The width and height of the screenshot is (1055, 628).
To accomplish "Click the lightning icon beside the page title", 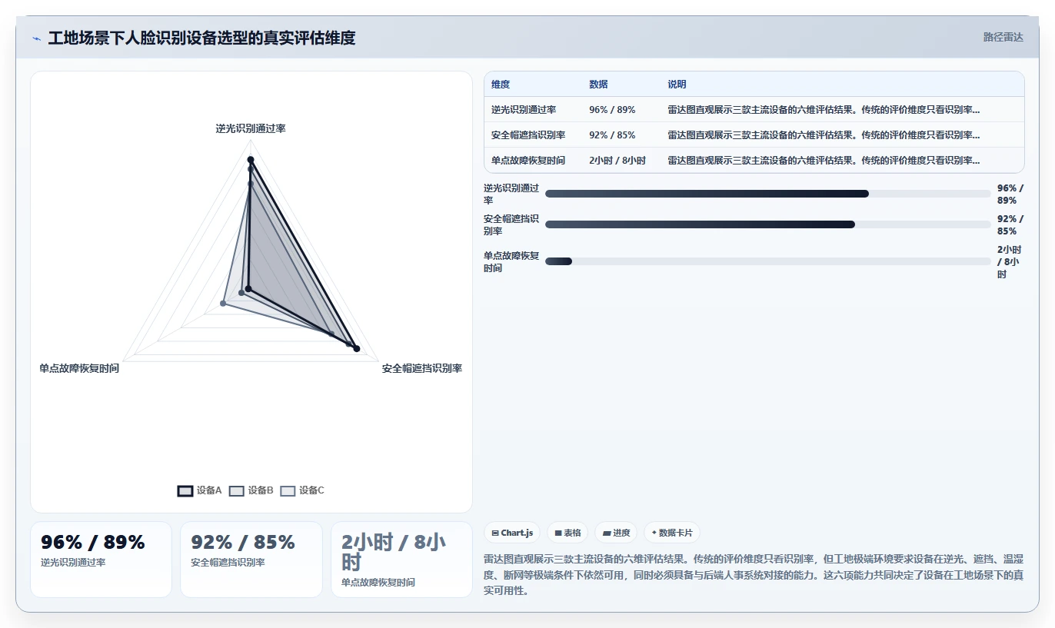I will click(x=36, y=38).
